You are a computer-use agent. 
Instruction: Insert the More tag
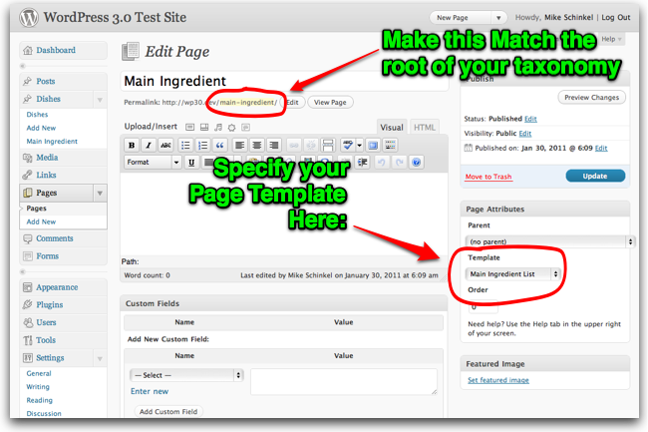[x=328, y=145]
